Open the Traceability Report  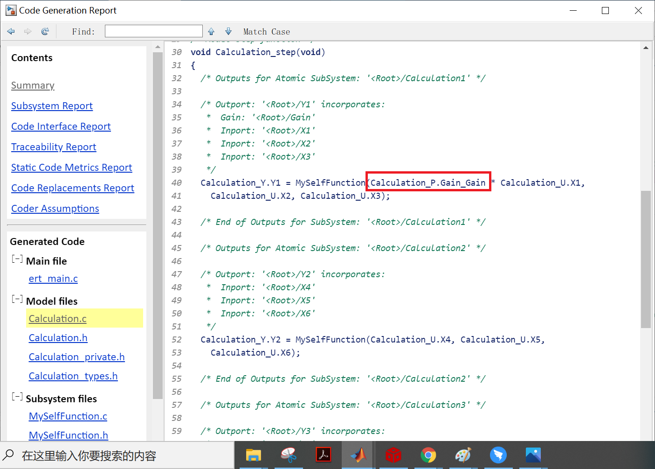[54, 147]
